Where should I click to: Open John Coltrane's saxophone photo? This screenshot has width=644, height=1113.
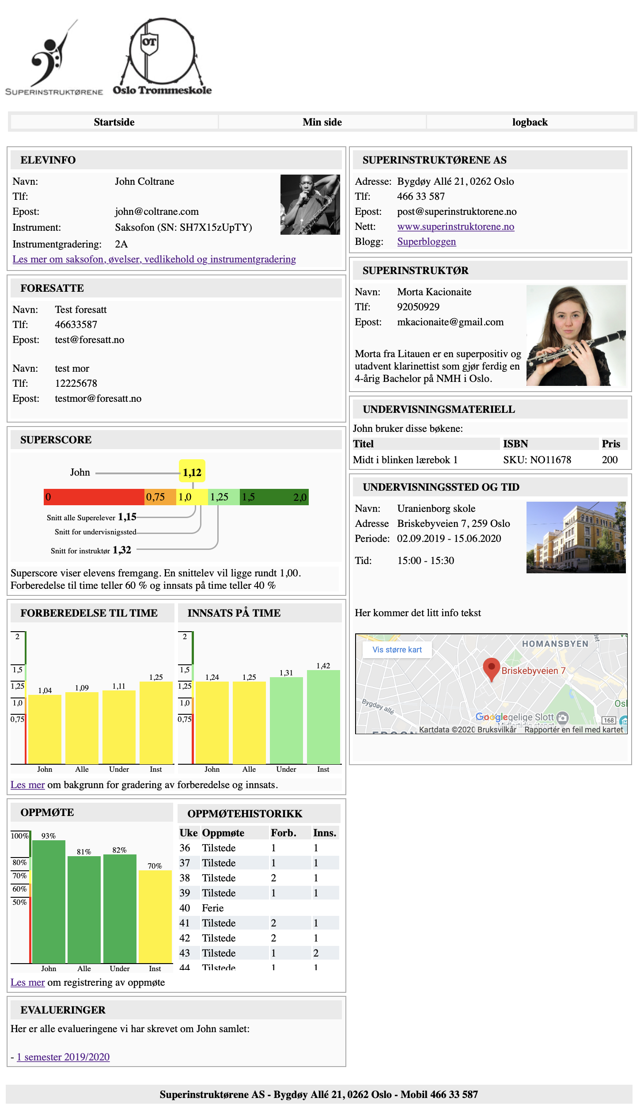point(310,205)
